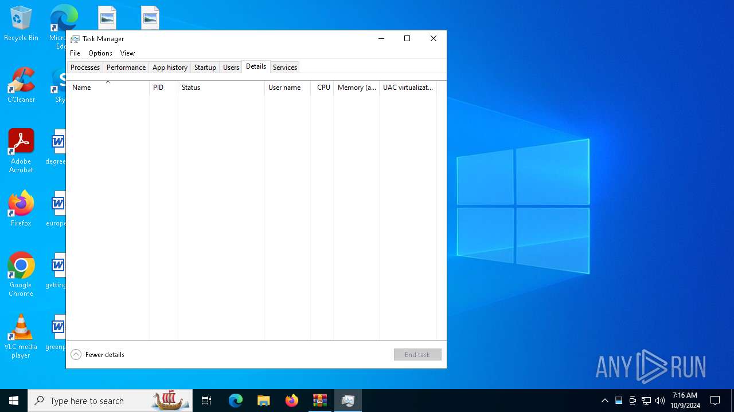
Task: Click the Task Manager title bar icon
Action: [x=75, y=39]
